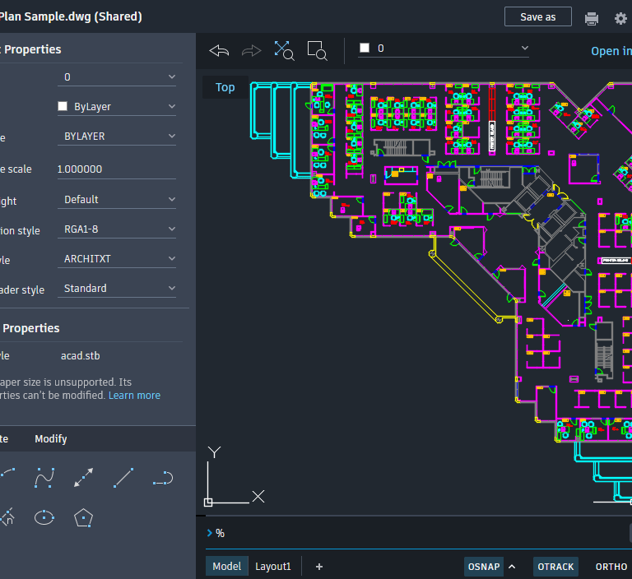Select the Arc draw tool
Screen dimensions: 632x579
pos(7,474)
